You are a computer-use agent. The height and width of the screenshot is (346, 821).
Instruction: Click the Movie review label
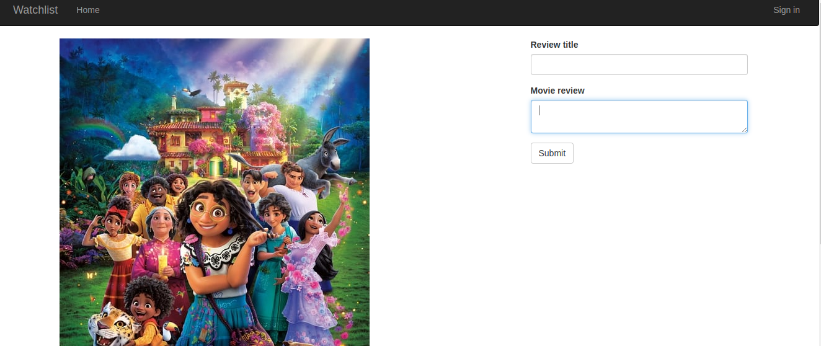[557, 91]
